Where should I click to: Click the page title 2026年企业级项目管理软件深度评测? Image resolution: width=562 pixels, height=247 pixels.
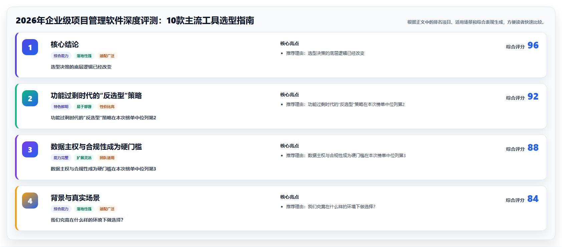tap(135, 21)
